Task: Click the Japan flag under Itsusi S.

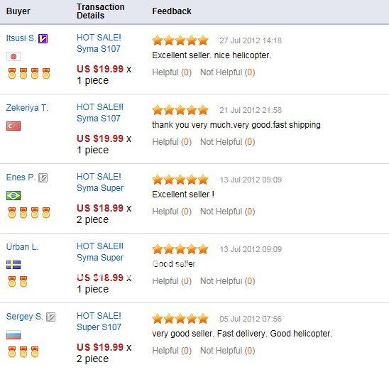Action: 13,57
